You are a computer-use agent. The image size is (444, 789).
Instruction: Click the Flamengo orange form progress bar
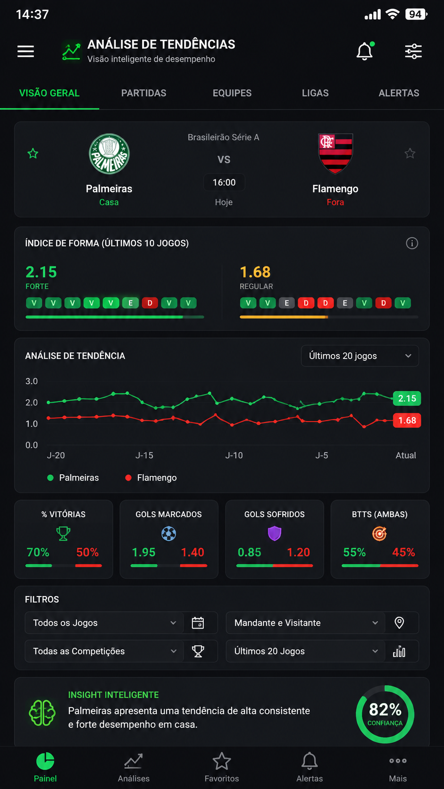(329, 317)
